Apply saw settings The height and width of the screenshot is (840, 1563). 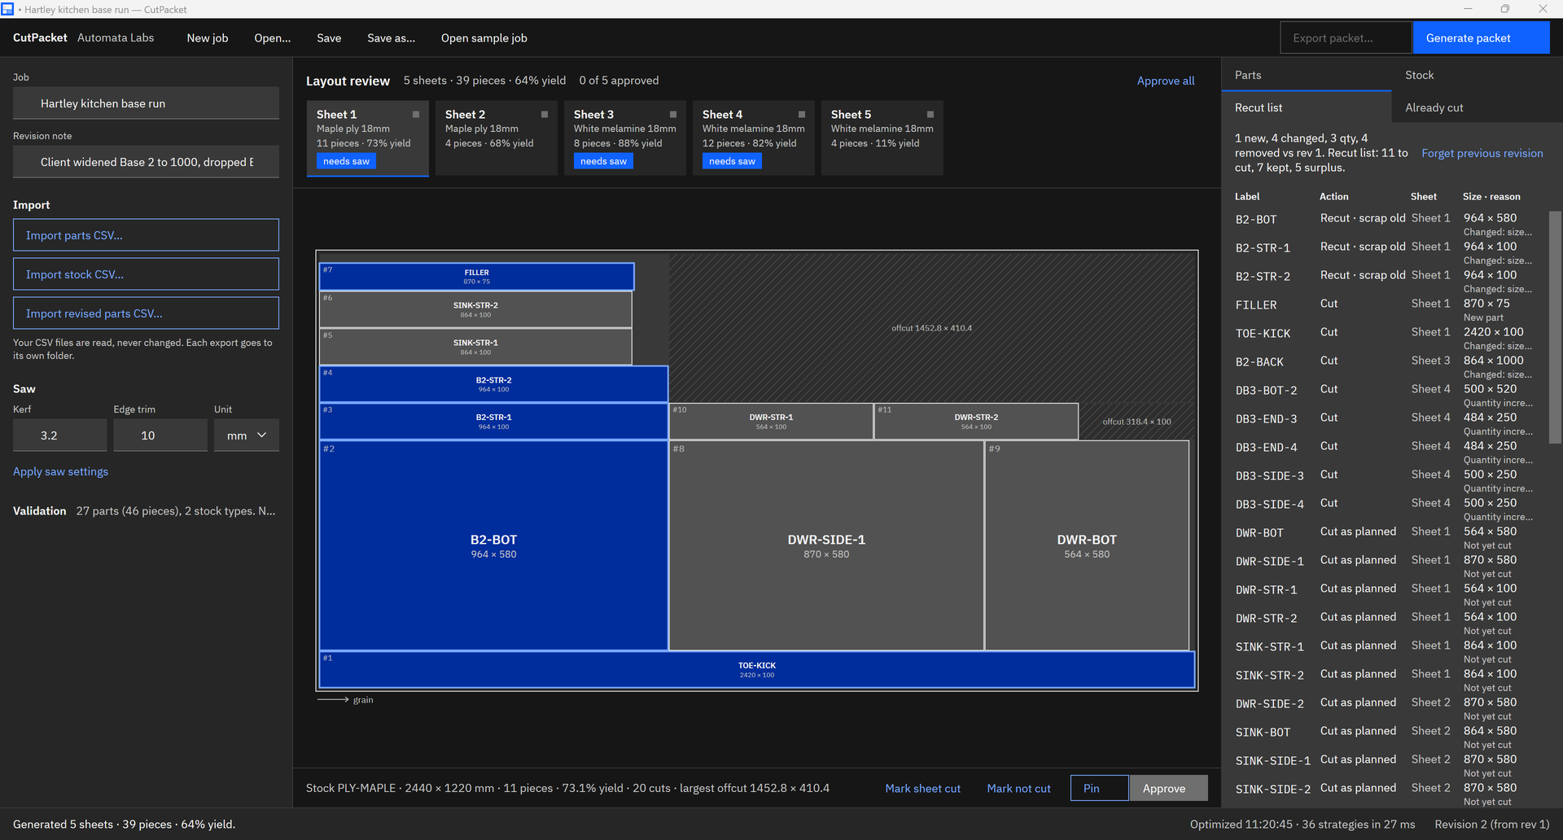(60, 471)
